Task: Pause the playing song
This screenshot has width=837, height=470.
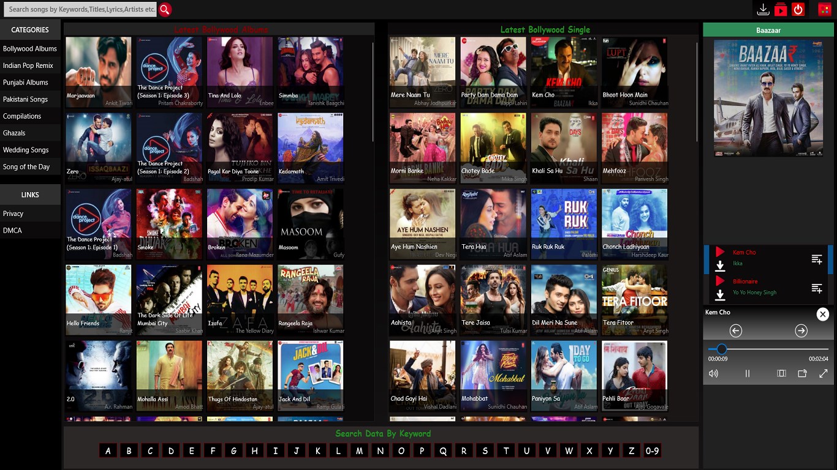Action: tap(748, 373)
